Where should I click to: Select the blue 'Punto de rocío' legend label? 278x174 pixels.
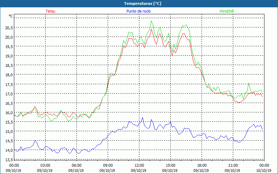click(x=138, y=11)
